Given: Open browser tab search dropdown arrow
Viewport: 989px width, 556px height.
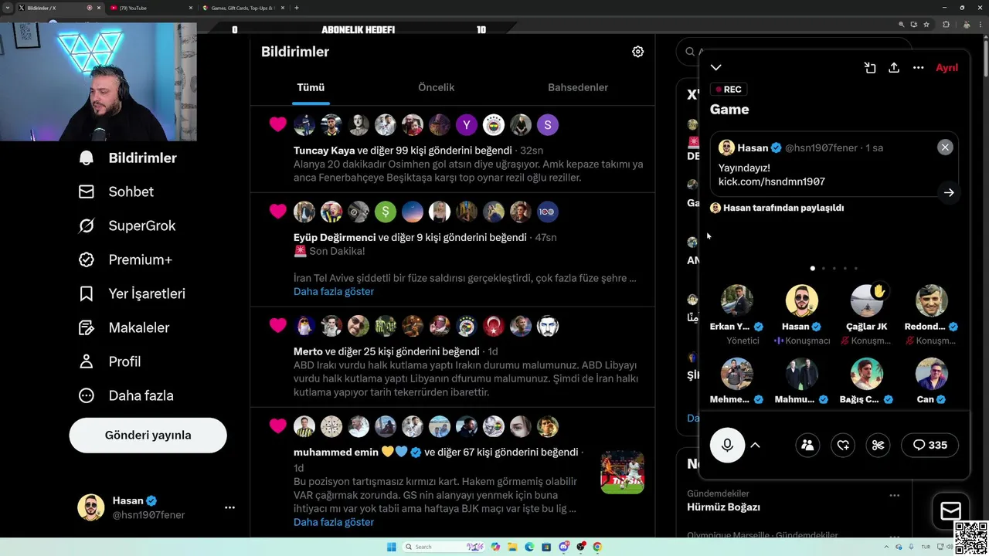Looking at the screenshot, I should 8,8.
